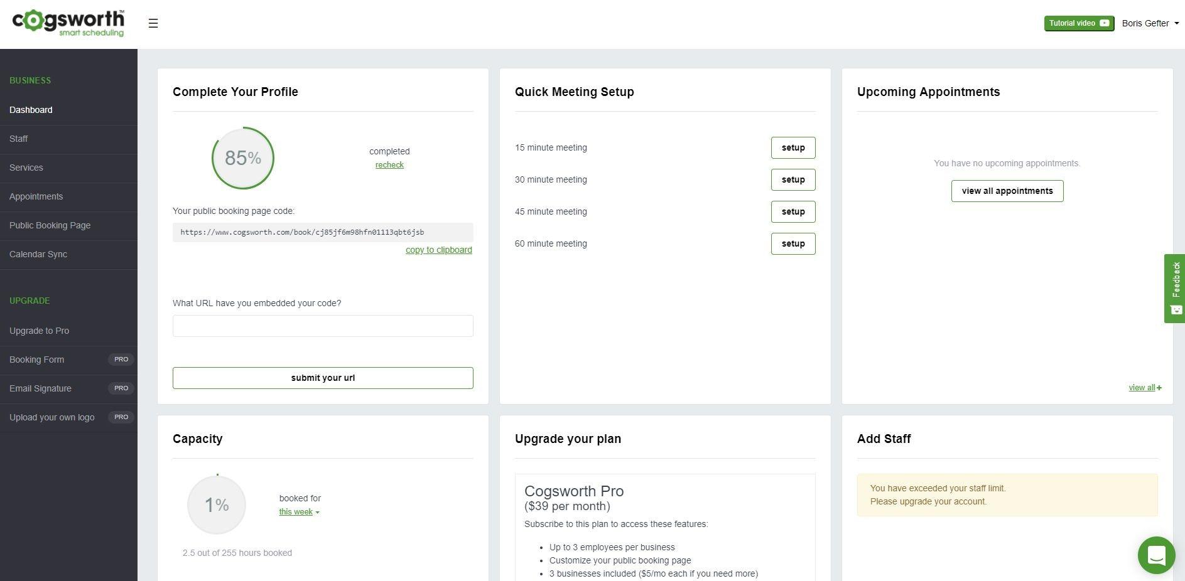Go to Calendar Sync in sidebar
This screenshot has width=1185, height=581.
[68, 254]
